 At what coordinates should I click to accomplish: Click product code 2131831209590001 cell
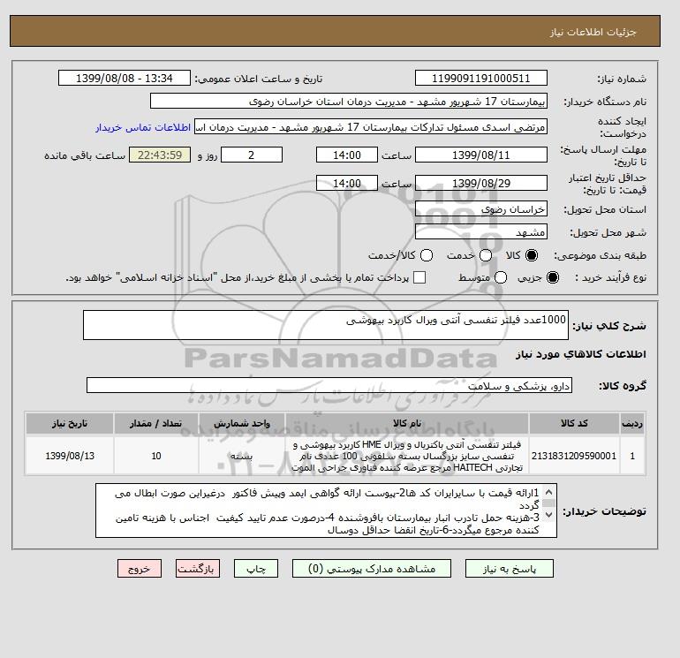(574, 456)
